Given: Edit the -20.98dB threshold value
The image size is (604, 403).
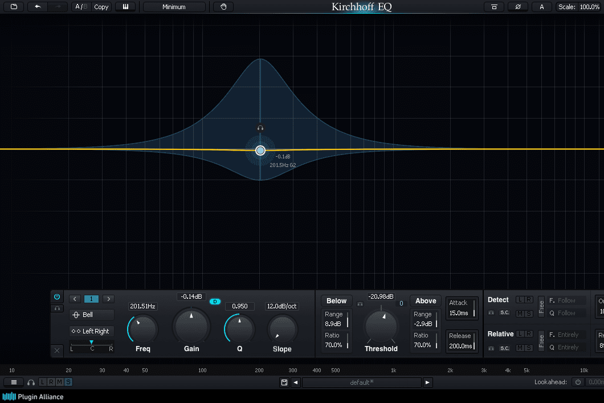Looking at the screenshot, I should [x=381, y=296].
